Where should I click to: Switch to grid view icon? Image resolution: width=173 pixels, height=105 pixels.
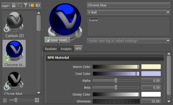(37, 100)
